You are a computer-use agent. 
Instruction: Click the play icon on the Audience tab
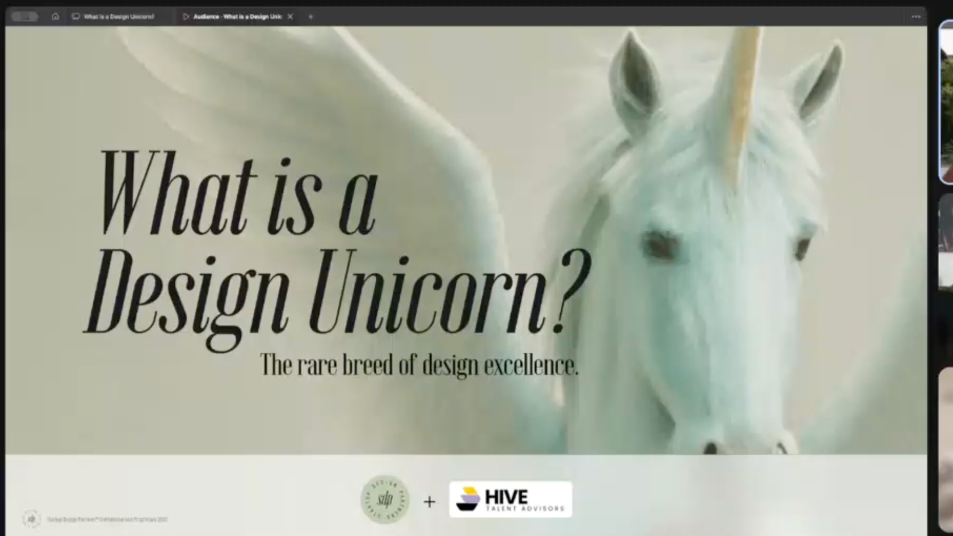tap(186, 17)
